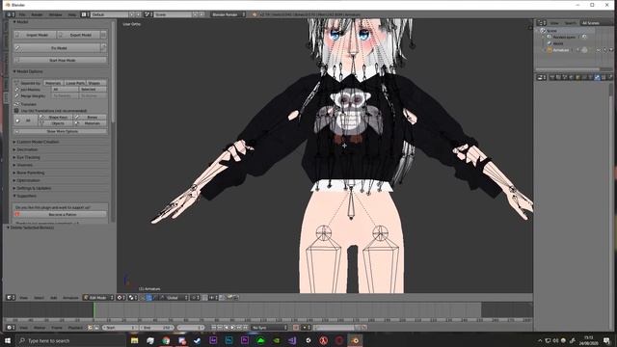Click Start Pose Mode button
617x347 pixels.
[61, 60]
